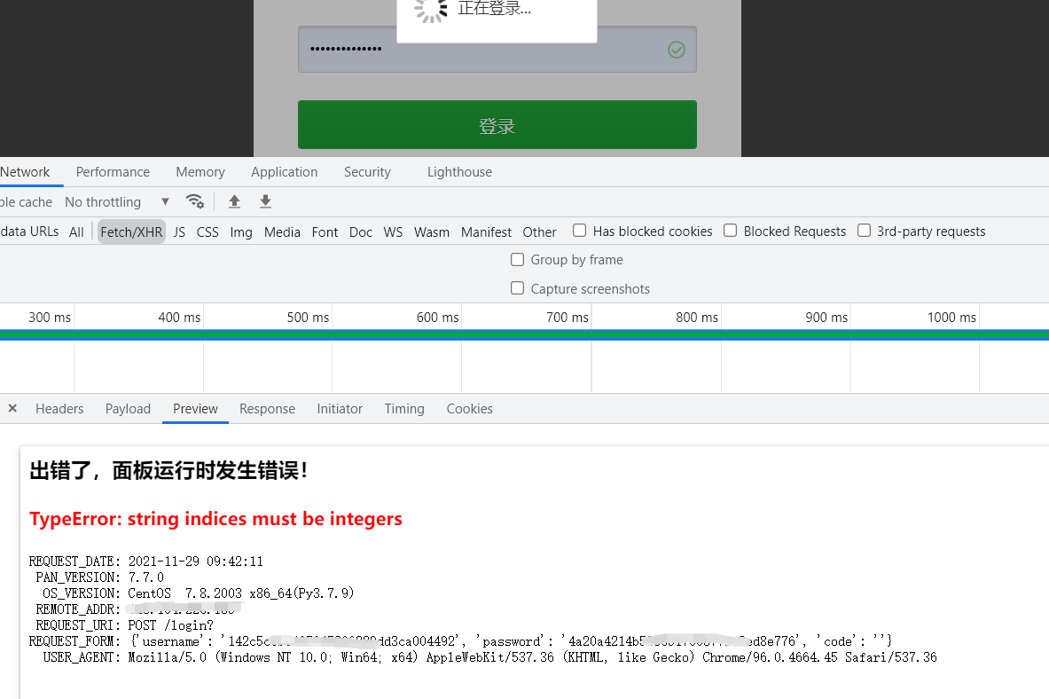This screenshot has width=1049, height=699.
Task: Click the 1000 ms timeline marker
Action: pos(951,318)
